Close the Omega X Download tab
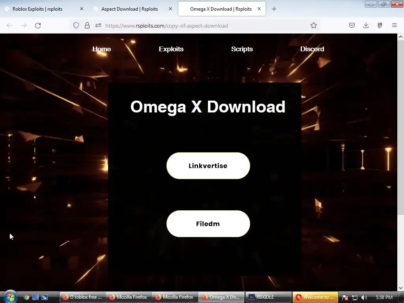 (x=259, y=9)
